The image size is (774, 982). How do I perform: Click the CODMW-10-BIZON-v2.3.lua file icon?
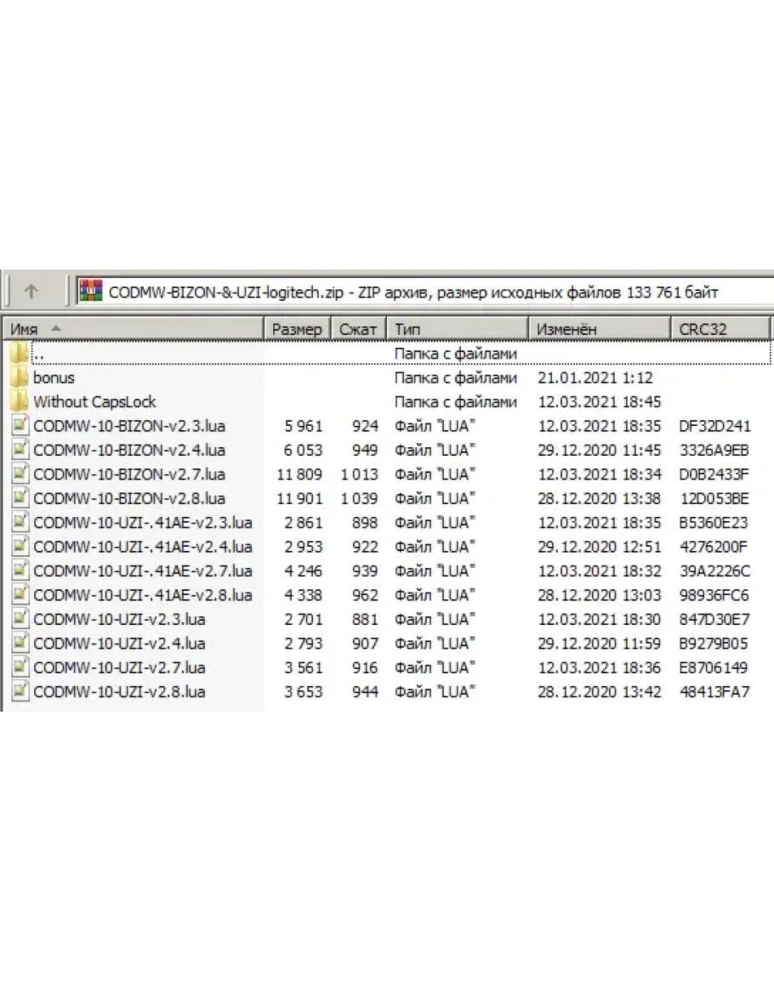(x=20, y=426)
